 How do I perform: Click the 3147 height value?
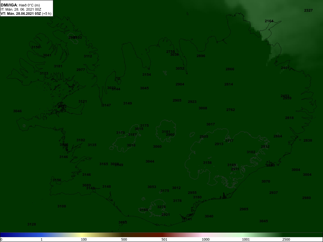(x=107, y=105)
